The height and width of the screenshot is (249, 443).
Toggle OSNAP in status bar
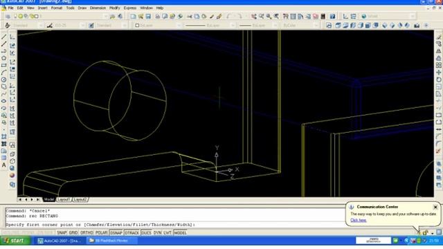116,233
